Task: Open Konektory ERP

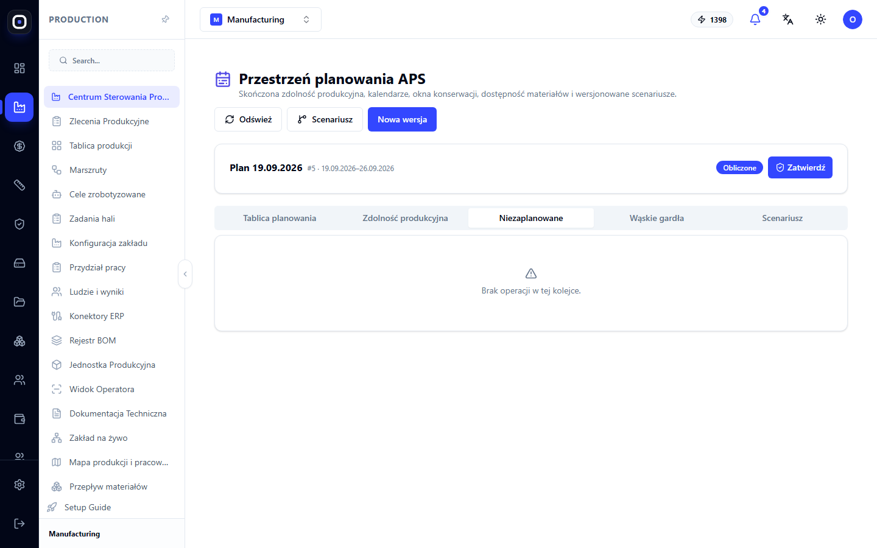Action: tap(111, 316)
